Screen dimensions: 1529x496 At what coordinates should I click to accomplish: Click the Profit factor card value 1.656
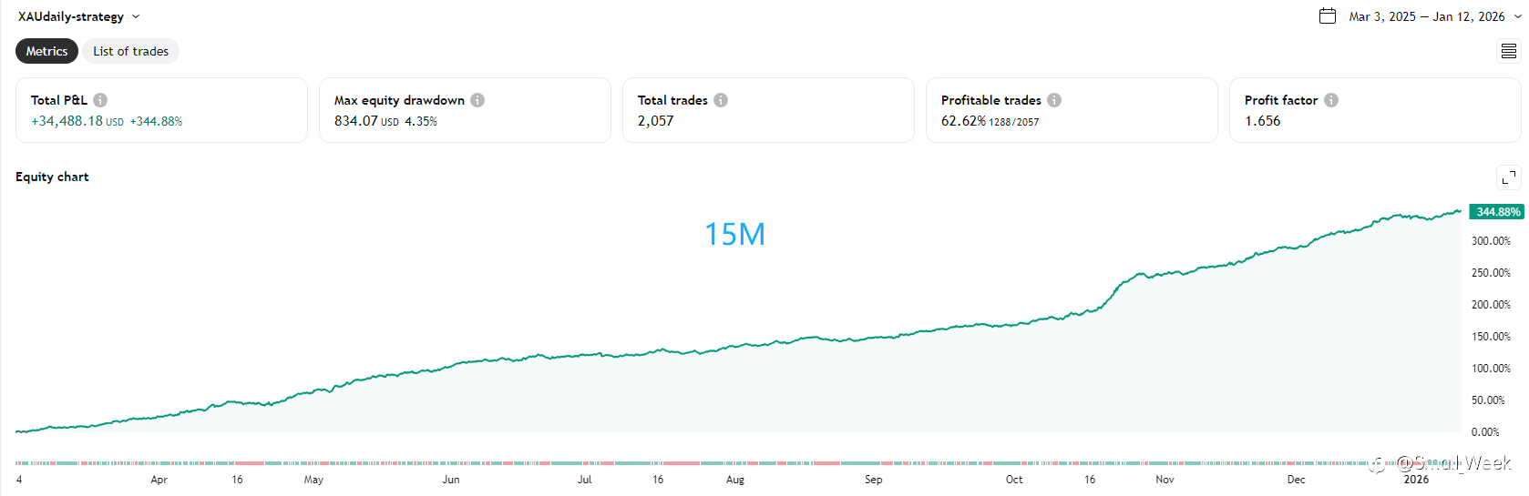pos(1263,121)
